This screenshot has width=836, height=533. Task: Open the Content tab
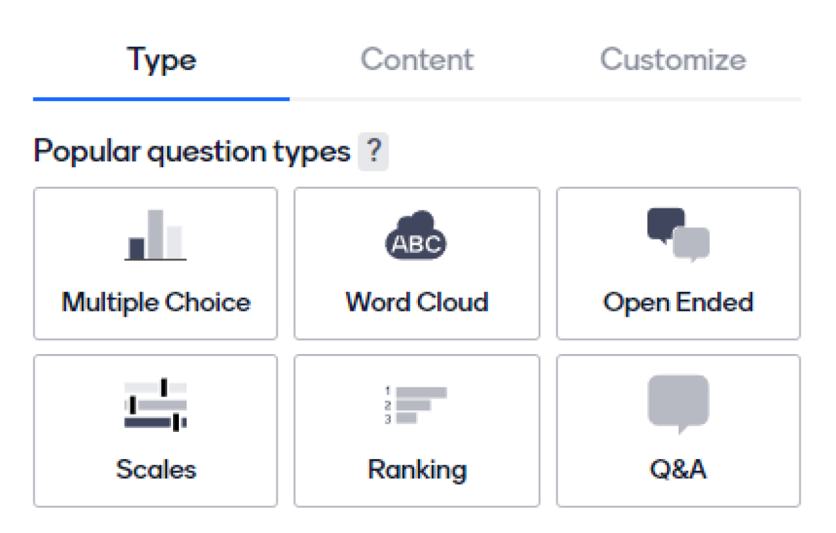tap(417, 60)
